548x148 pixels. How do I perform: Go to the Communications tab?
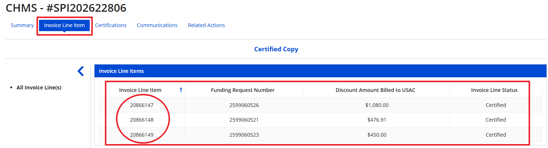pos(157,25)
